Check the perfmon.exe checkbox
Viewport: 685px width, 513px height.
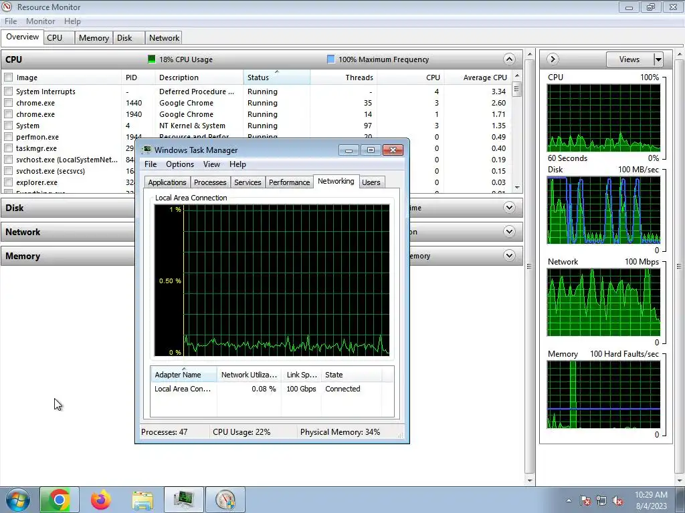[x=8, y=136]
